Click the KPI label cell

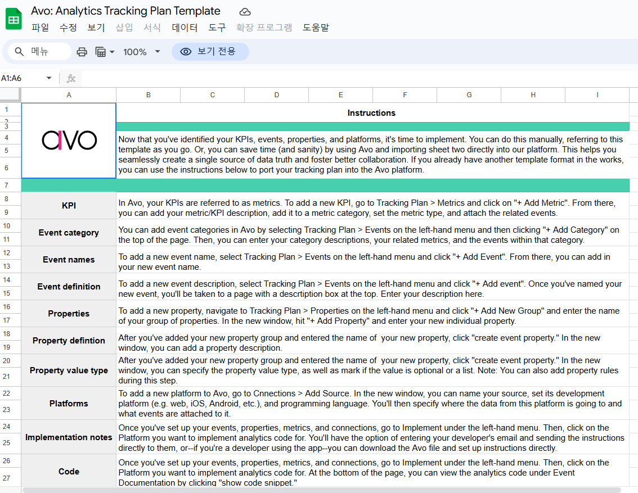point(69,206)
